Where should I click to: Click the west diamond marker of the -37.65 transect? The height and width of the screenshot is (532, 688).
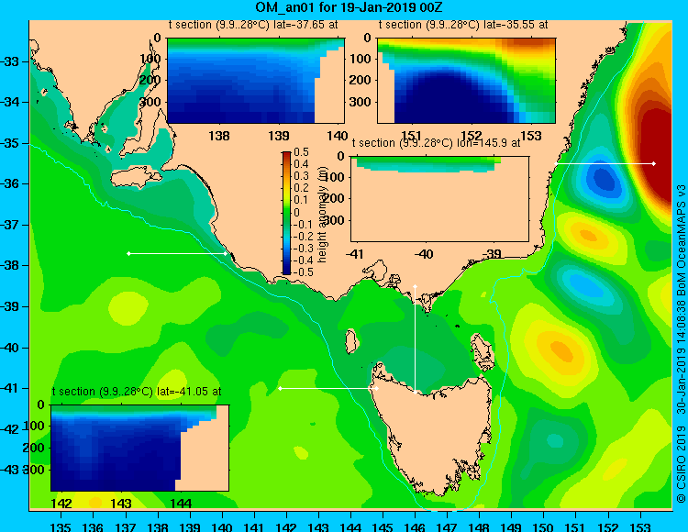click(128, 253)
